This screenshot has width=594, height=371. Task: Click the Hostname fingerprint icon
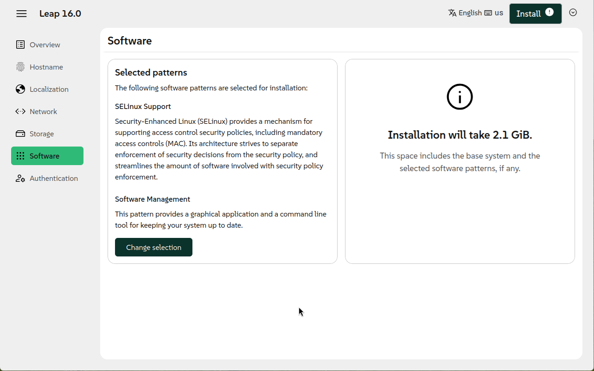(20, 67)
